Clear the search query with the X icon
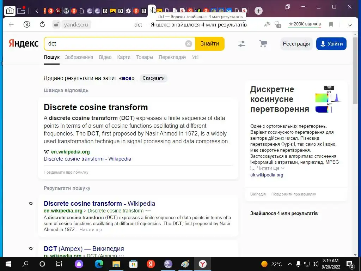This screenshot has width=361, height=271. [189, 43]
